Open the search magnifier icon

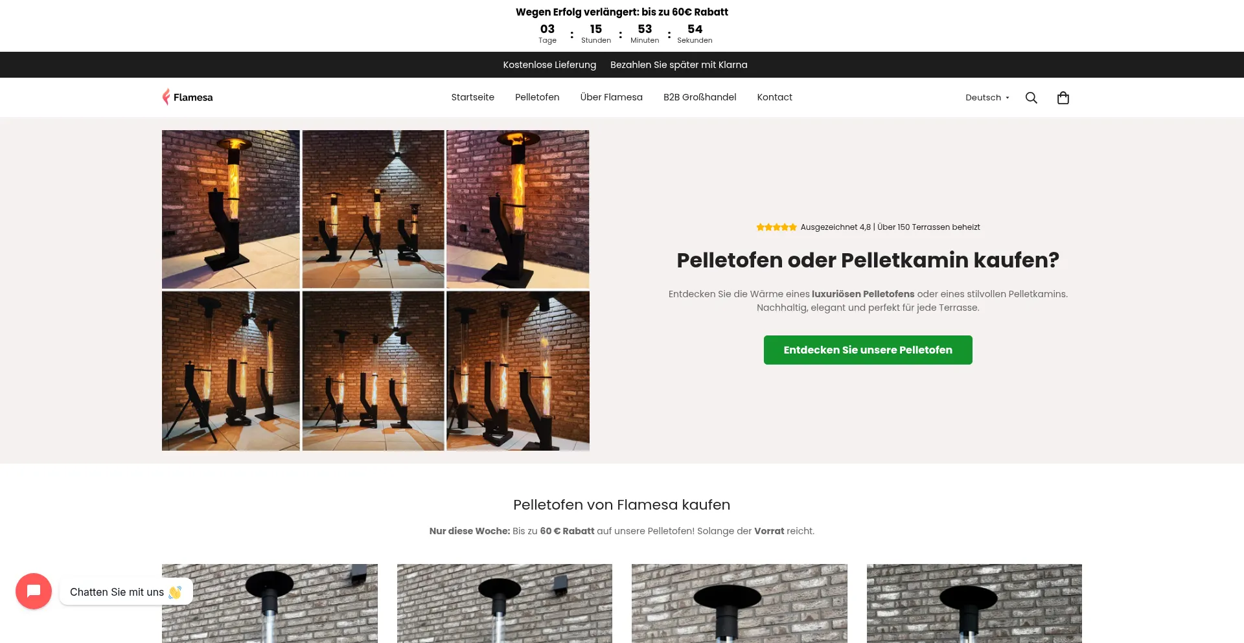(x=1031, y=98)
